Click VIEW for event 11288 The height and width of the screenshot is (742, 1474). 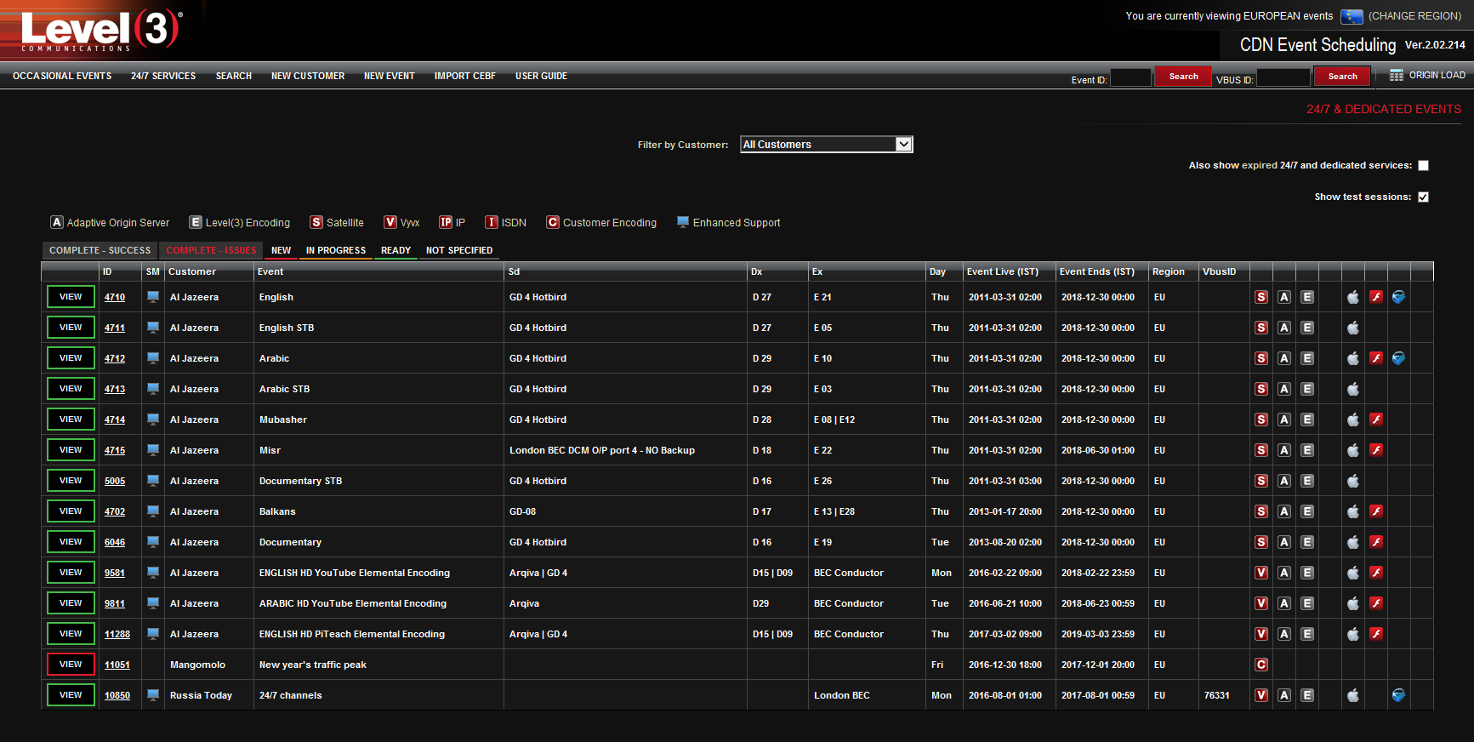(71, 634)
